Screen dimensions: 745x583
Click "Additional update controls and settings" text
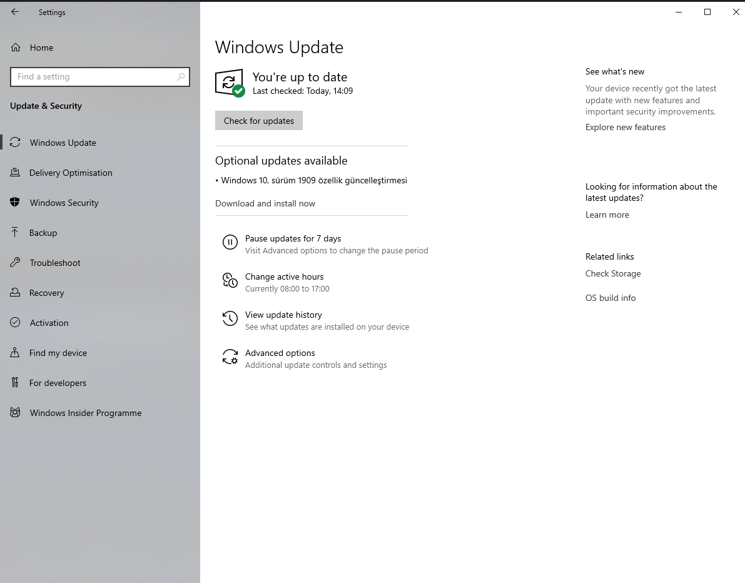316,365
